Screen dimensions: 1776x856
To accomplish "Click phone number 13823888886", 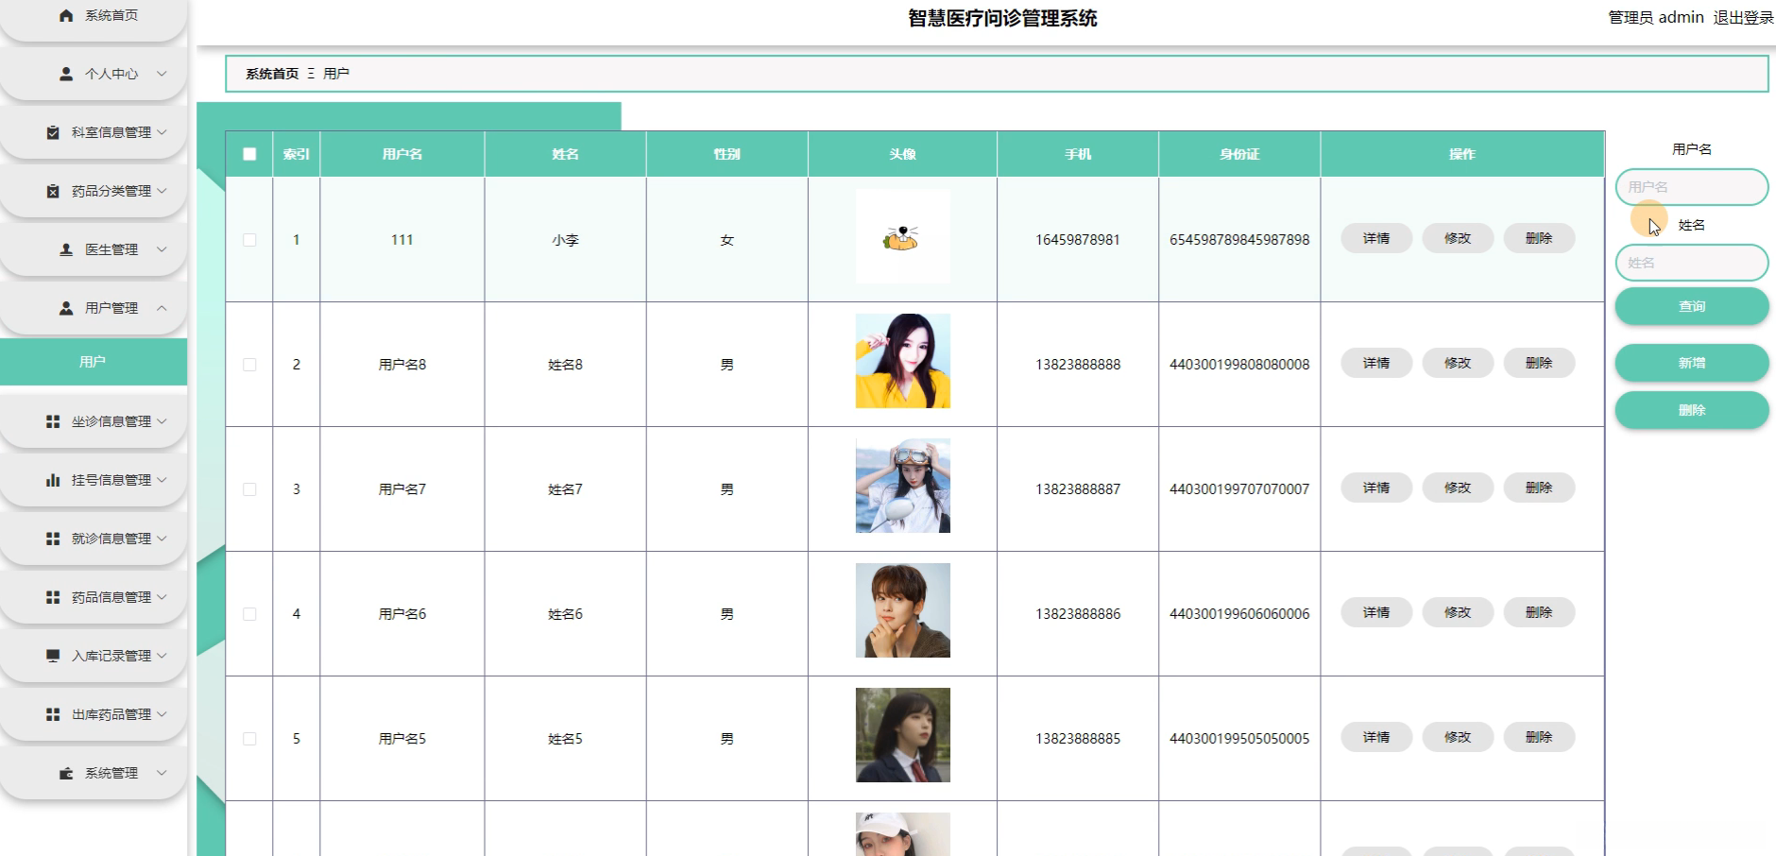I will tap(1078, 614).
